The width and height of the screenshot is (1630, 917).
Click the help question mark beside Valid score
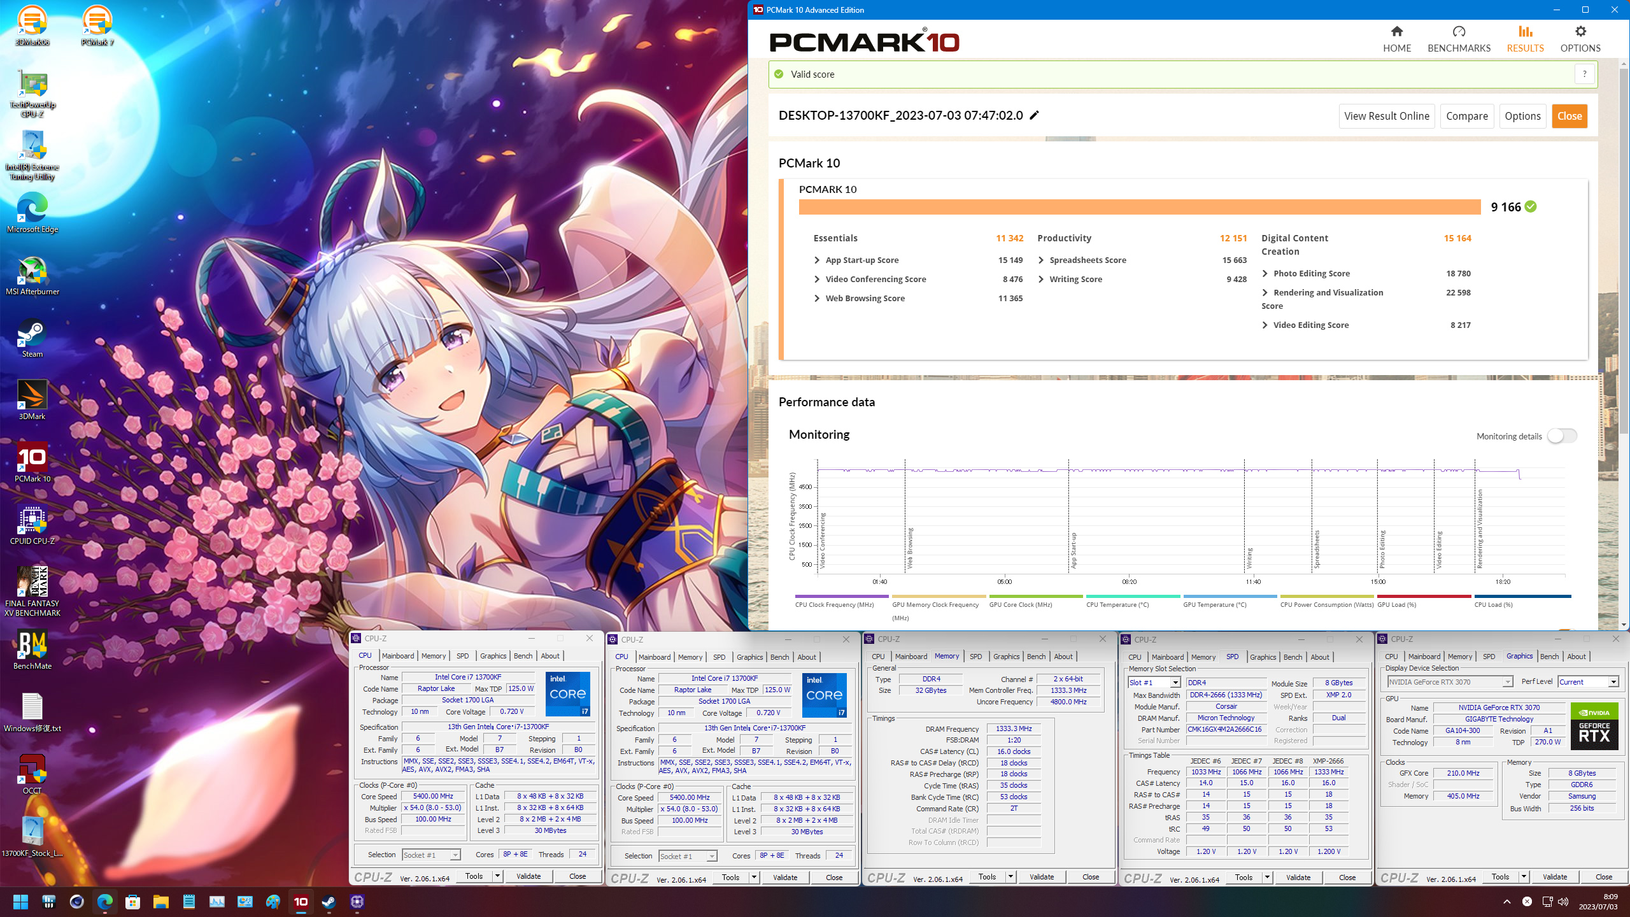(1584, 74)
